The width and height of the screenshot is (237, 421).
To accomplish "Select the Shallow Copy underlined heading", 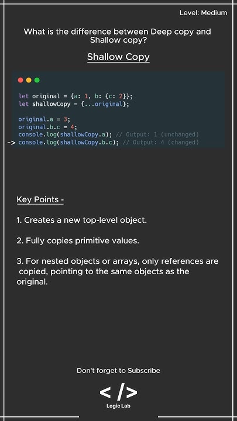I will tap(118, 57).
